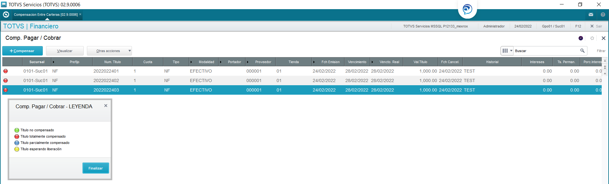Image resolution: width=609 pixels, height=184 pixels.
Task: Click red status icon of row 2022022402
Action: point(5,80)
